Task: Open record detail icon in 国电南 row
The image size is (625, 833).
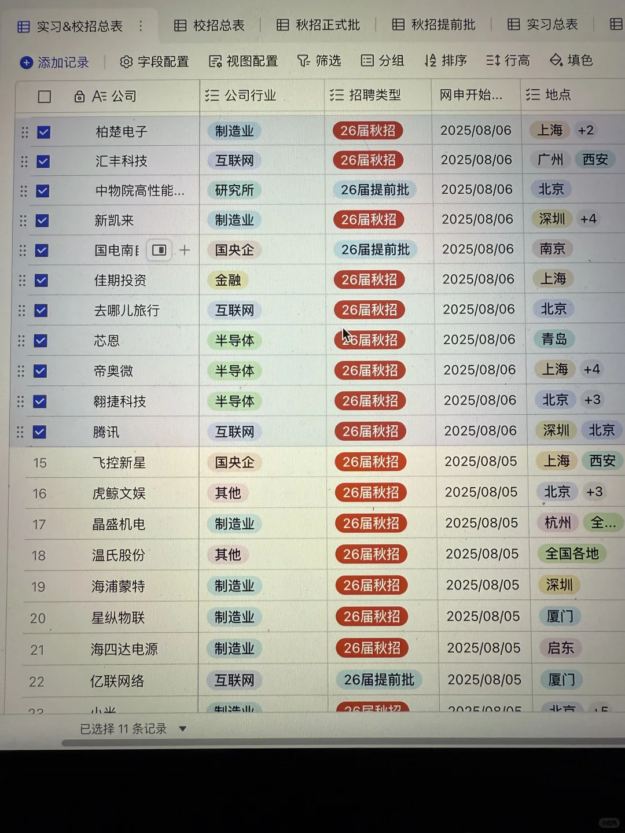Action: click(x=159, y=250)
